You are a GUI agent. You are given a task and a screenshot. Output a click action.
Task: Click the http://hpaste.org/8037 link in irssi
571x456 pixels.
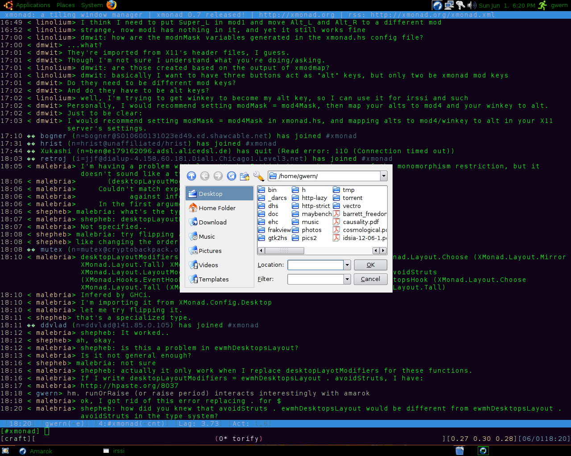tap(129, 386)
